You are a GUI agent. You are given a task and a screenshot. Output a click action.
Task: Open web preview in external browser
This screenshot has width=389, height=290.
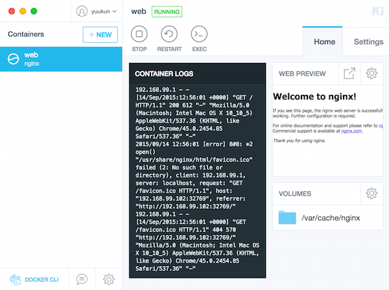tap(349, 73)
